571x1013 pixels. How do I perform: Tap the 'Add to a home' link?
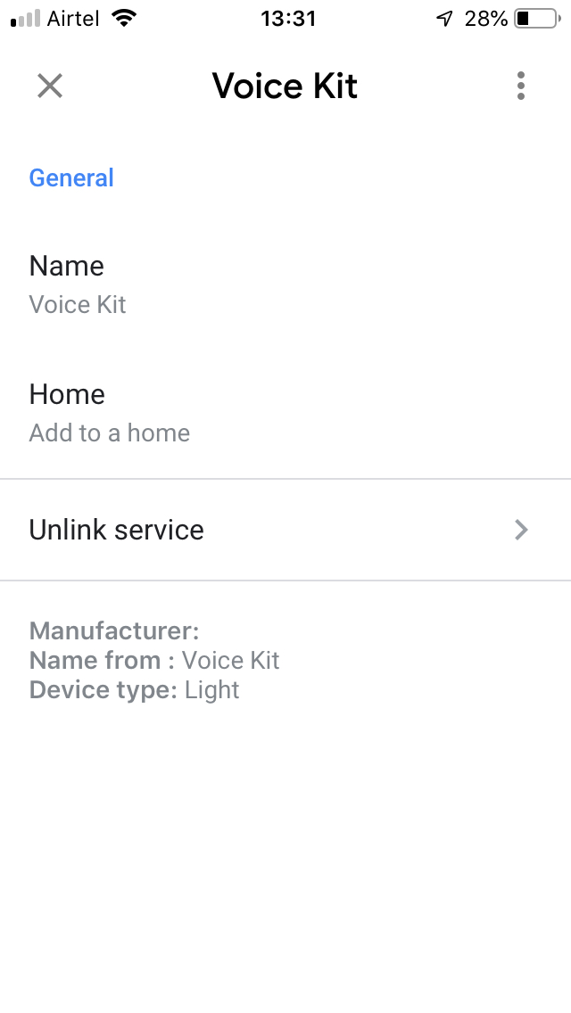[110, 433]
